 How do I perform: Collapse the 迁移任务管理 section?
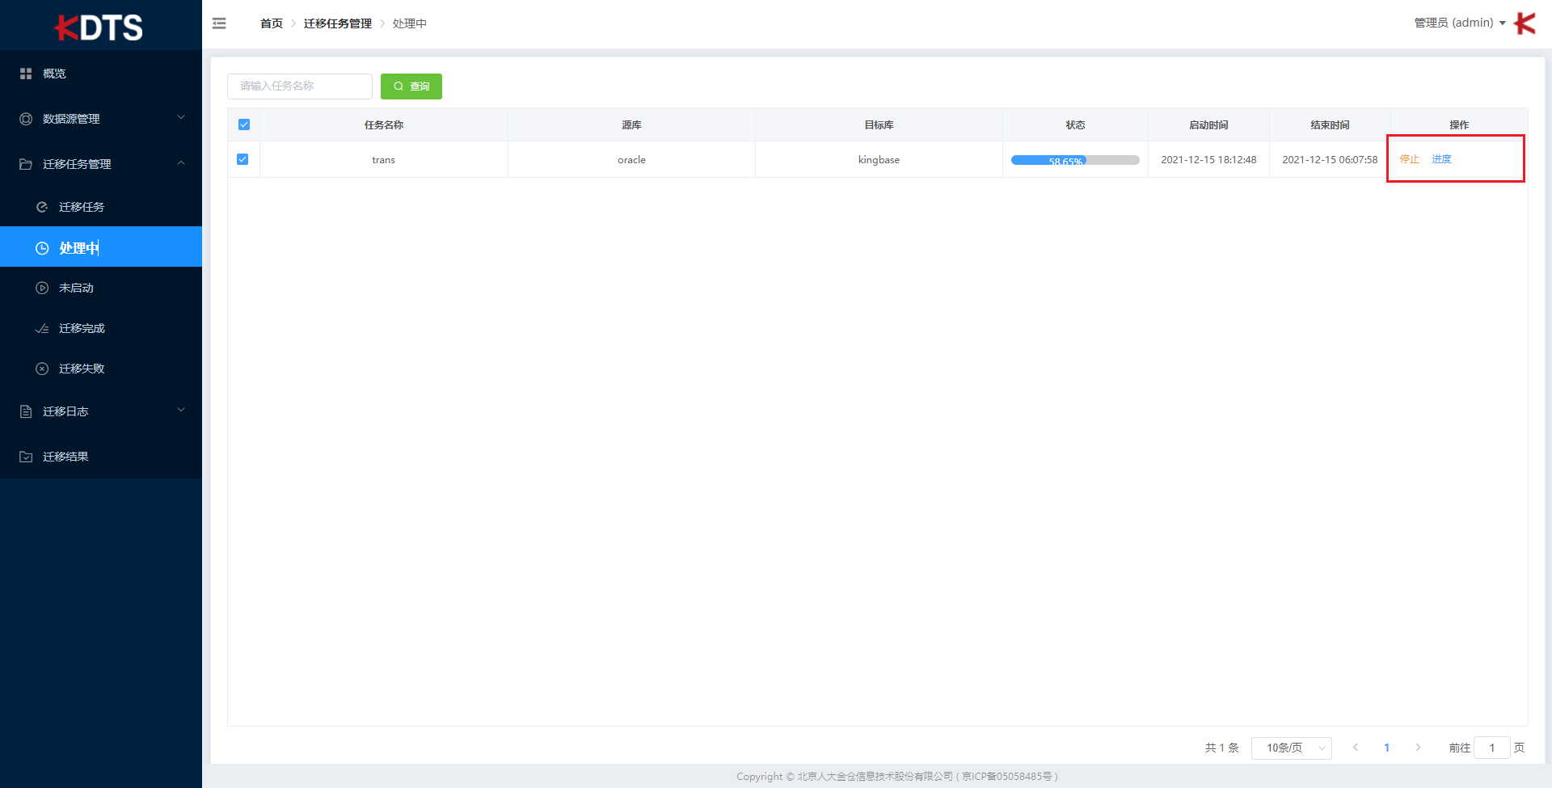point(182,163)
